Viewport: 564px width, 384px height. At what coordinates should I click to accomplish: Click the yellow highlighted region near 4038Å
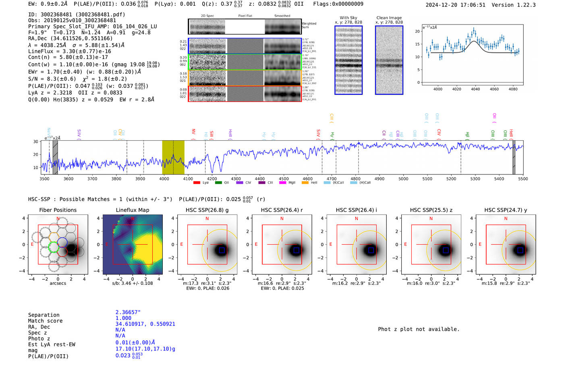tap(173, 157)
